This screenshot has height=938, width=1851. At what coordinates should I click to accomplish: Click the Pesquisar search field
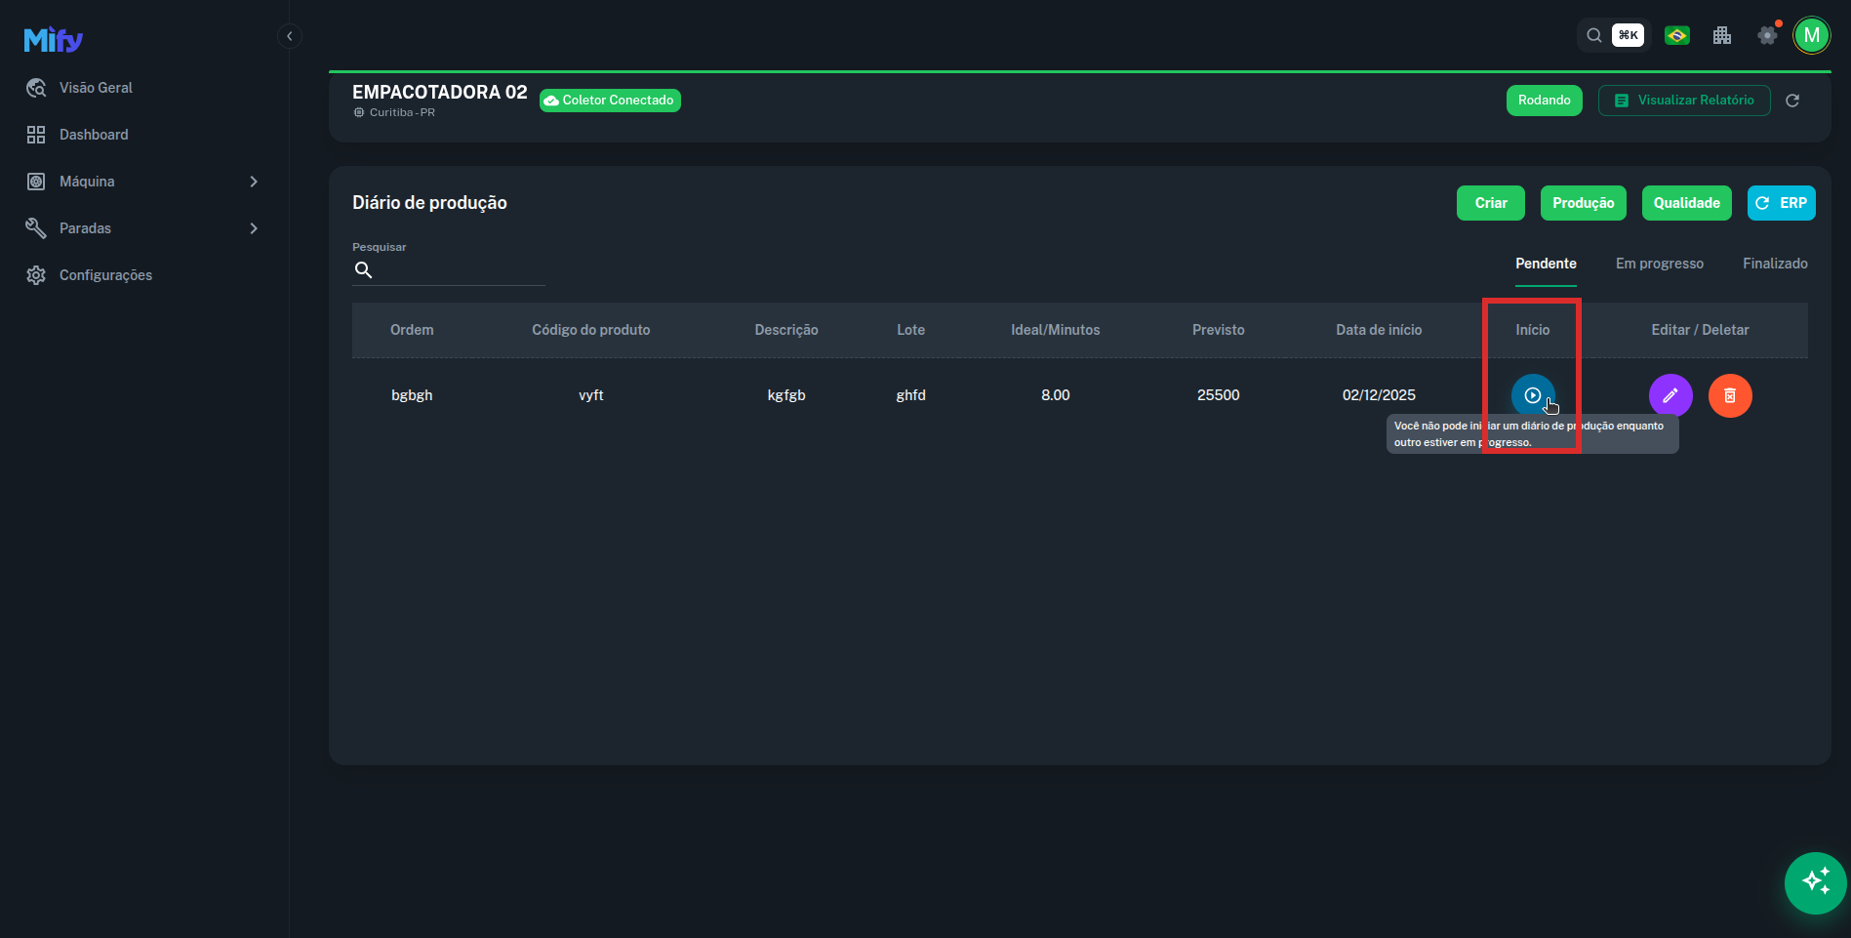[459, 270]
